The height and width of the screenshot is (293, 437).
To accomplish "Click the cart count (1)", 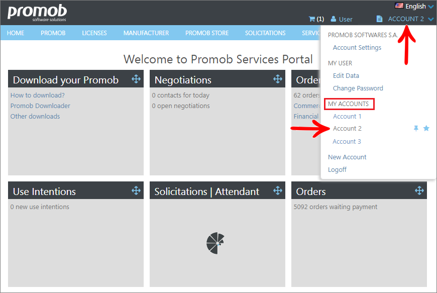I will [320, 19].
